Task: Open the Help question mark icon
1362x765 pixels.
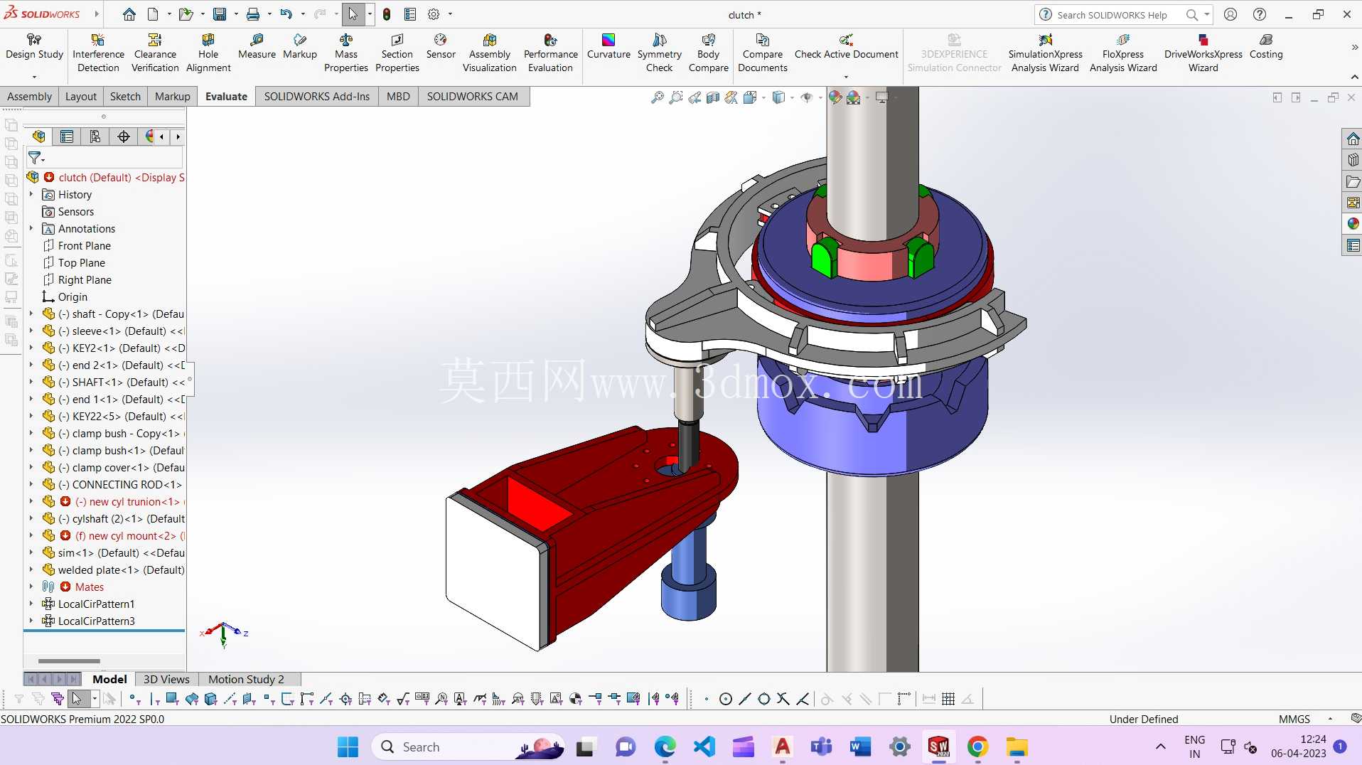Action: coord(1259,14)
